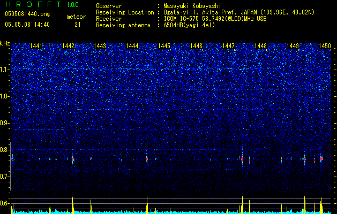This screenshot has width=337, height=214.
Task: Click the 0.9 frequency axis label
Action: (x=4, y=123)
